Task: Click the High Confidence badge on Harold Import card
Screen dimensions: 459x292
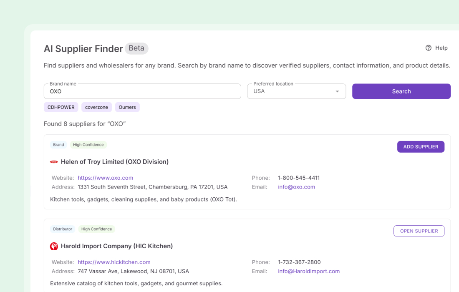Action: [96, 229]
